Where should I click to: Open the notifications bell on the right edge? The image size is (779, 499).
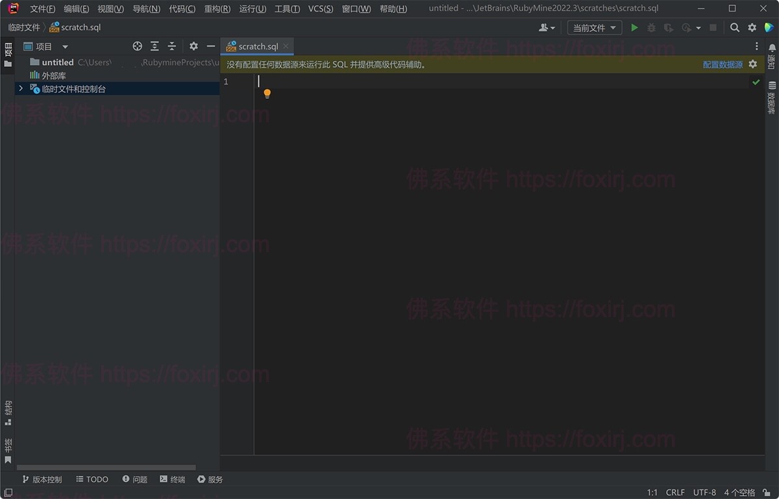(771, 47)
